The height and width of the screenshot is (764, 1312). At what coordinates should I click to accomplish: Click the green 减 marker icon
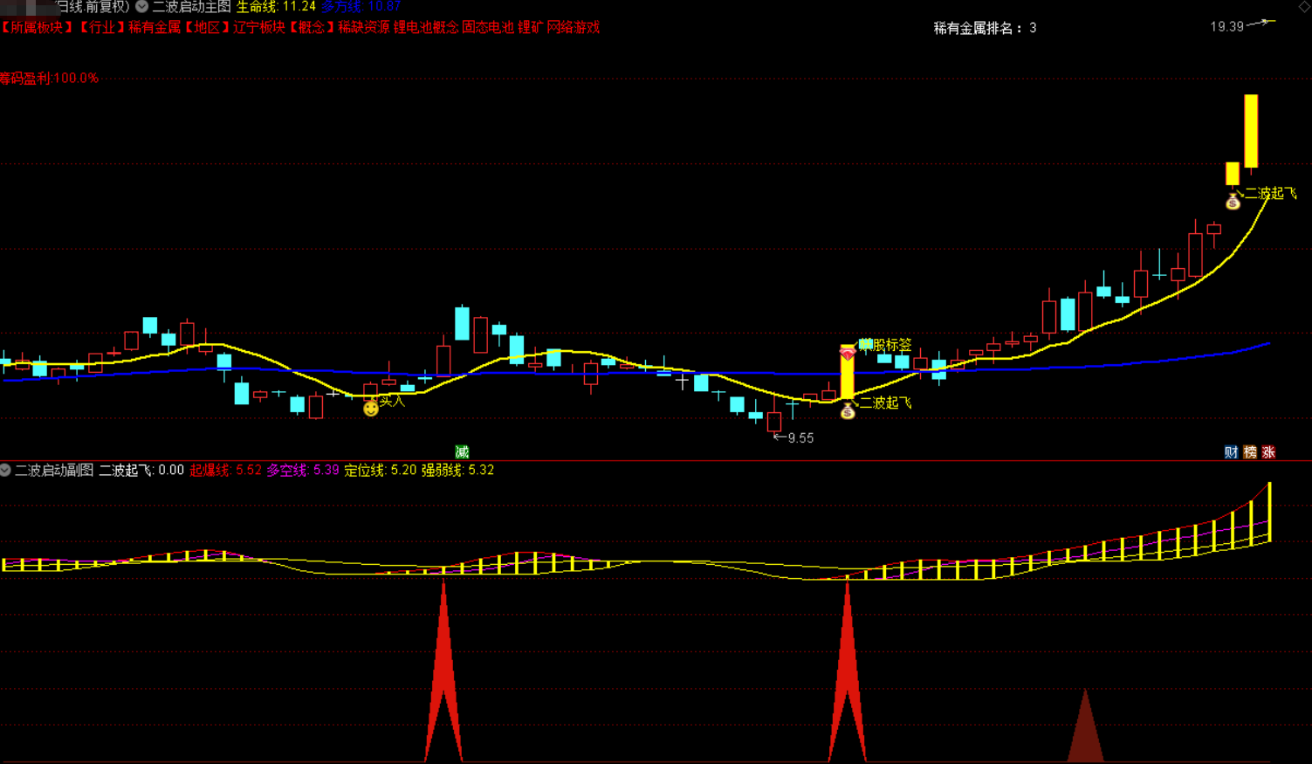tap(462, 451)
